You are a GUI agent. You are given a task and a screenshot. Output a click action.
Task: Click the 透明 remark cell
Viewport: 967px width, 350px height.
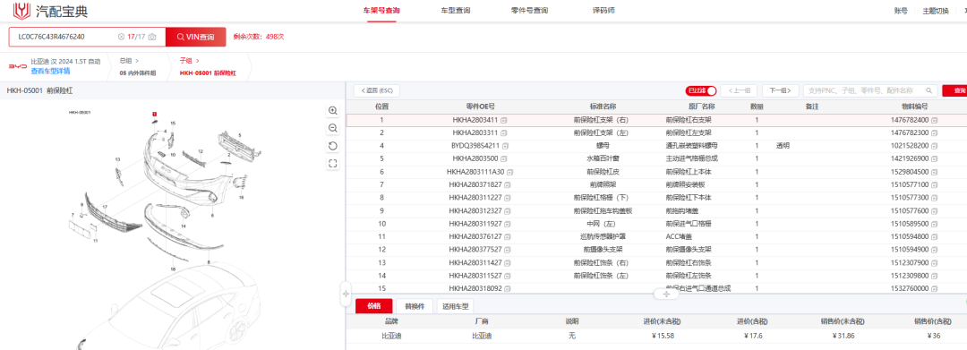pyautogui.click(x=783, y=146)
